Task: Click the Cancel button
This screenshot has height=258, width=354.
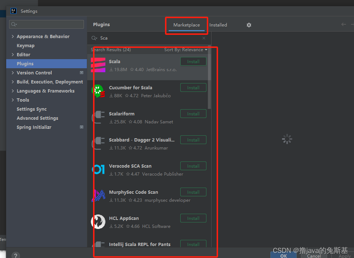Action: point(314,255)
